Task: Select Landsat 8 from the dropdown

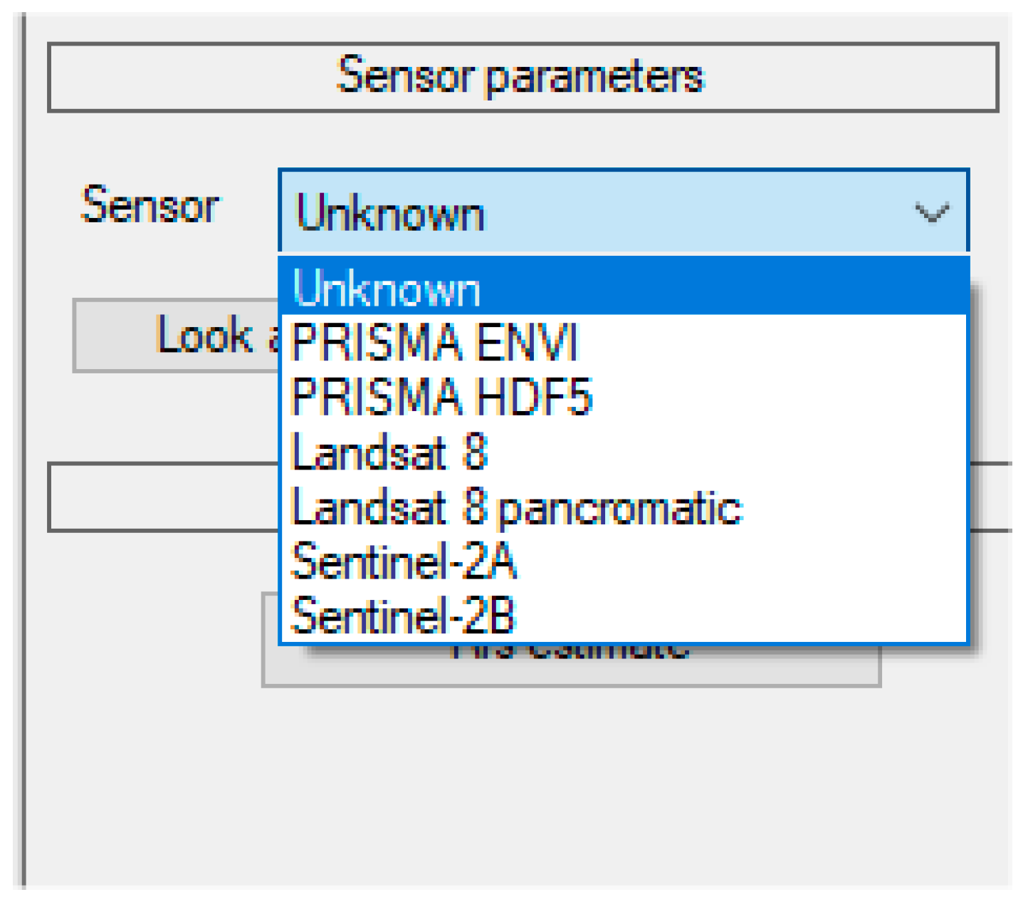Action: point(390,450)
